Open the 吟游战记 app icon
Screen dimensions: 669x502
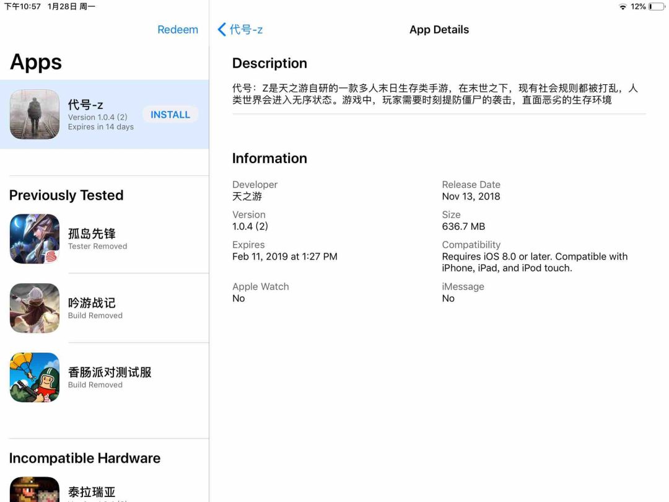pyautogui.click(x=35, y=308)
